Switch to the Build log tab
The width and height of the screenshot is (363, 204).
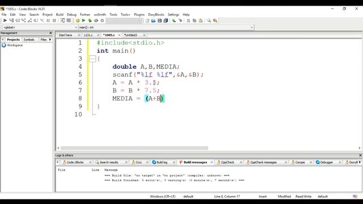162,163
